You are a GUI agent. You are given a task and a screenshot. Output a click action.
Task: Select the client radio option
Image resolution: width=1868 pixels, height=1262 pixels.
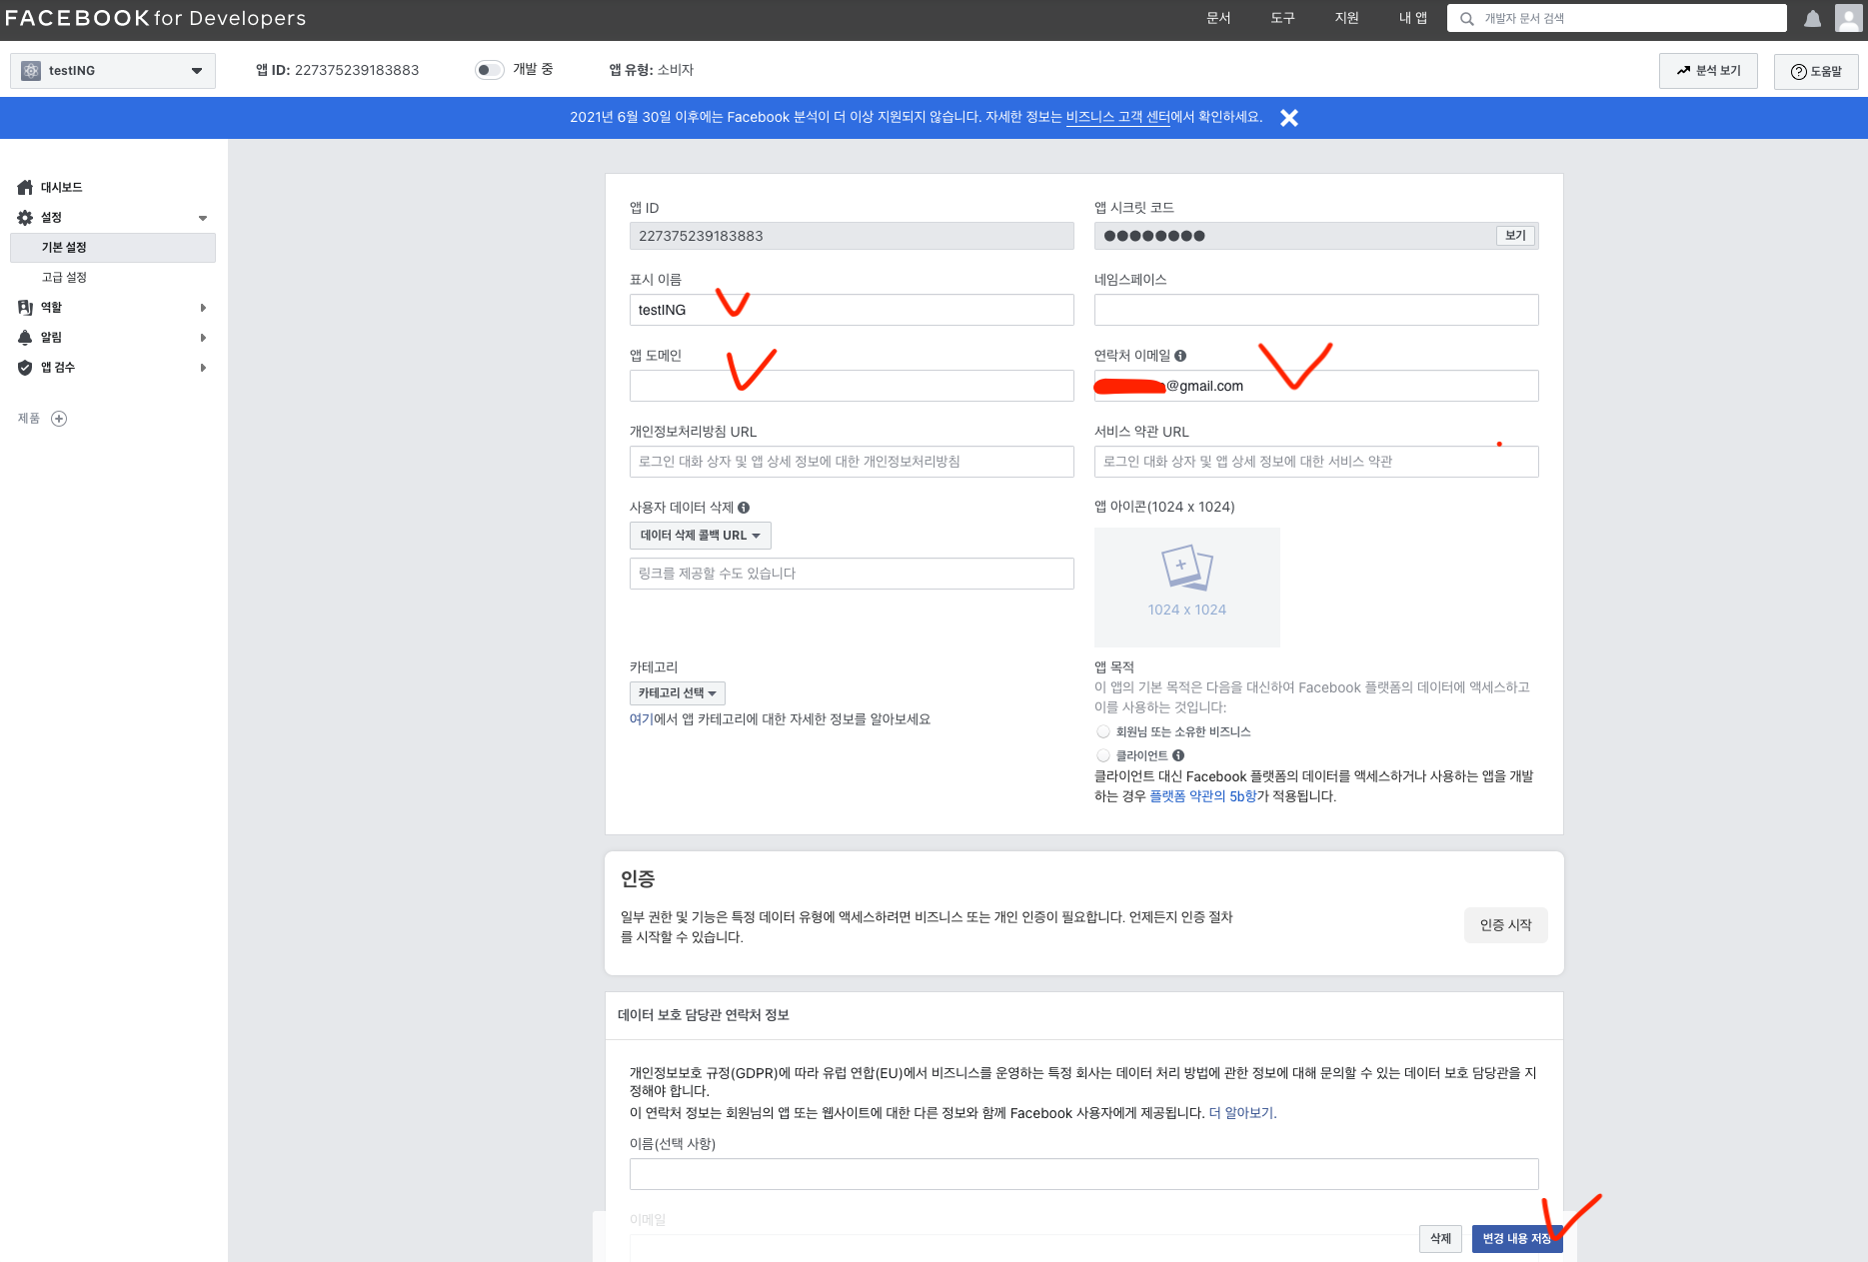(x=1103, y=755)
